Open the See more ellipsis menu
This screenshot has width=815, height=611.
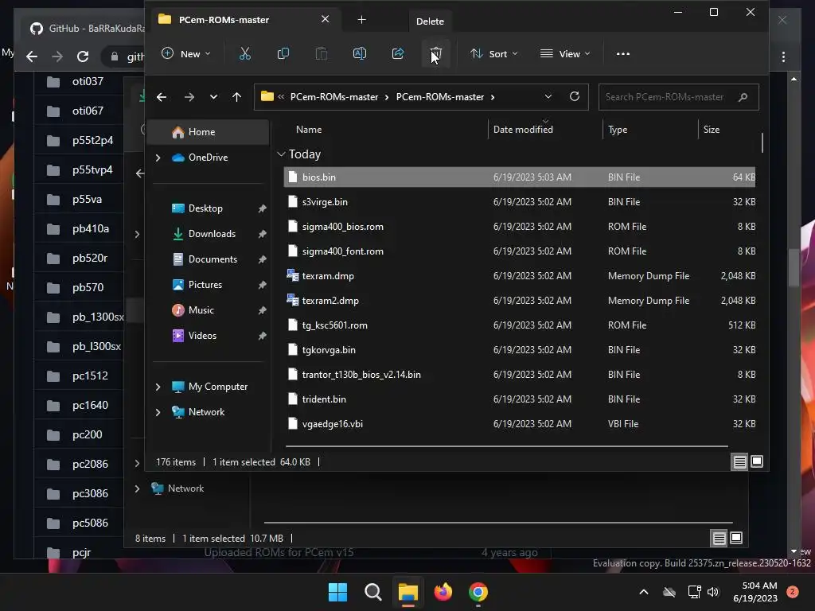coord(622,53)
